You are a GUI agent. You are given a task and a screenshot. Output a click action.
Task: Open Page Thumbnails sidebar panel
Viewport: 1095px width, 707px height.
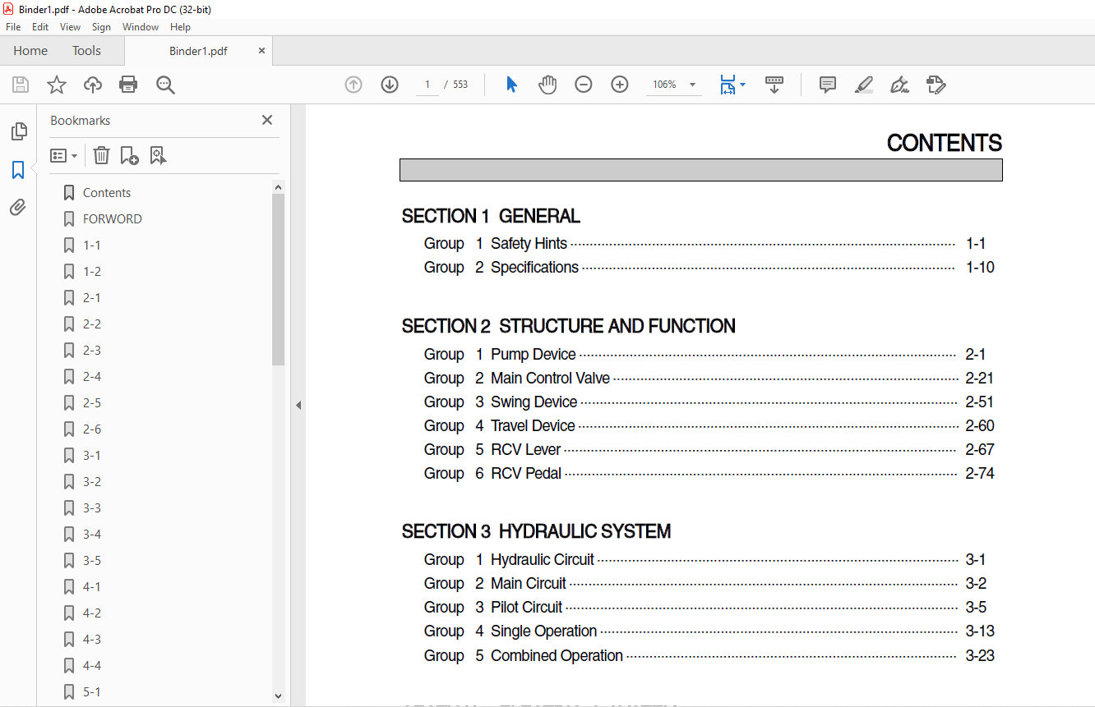18,131
